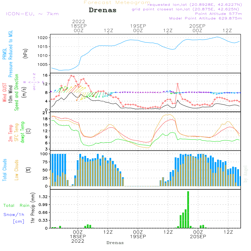Select the "requested lon,lat (20.8928E, 42.6227N)" line
The image size is (251, 251).
tap(195, 5)
